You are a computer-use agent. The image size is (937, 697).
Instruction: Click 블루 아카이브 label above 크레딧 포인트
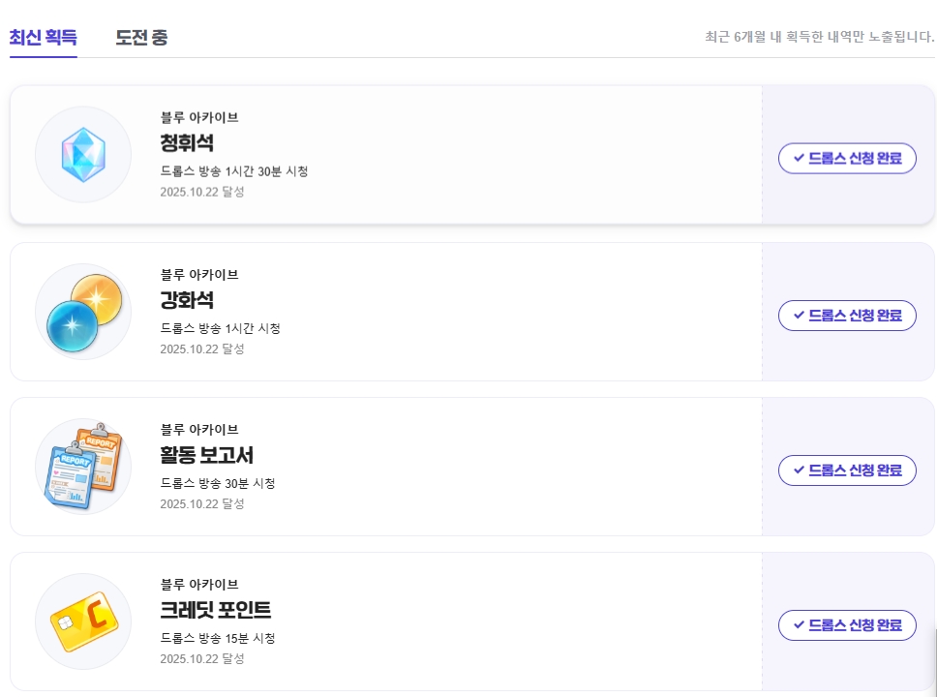pyautogui.click(x=199, y=584)
